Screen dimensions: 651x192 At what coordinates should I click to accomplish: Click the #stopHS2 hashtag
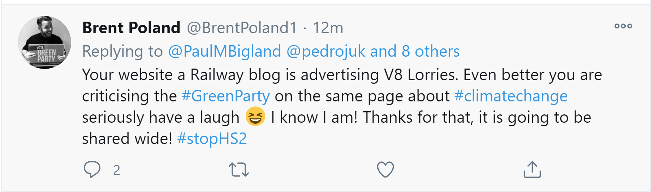tap(212, 139)
